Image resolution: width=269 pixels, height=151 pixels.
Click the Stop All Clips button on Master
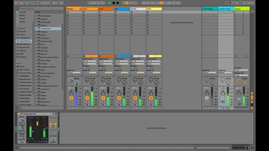click(x=235, y=56)
